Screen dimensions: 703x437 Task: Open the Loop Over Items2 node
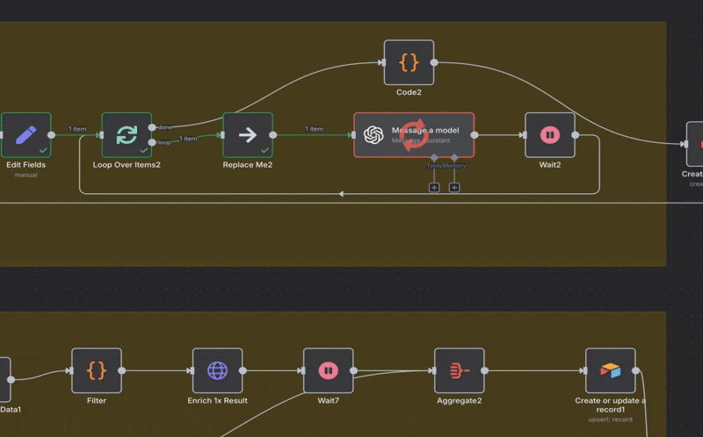tap(127, 135)
